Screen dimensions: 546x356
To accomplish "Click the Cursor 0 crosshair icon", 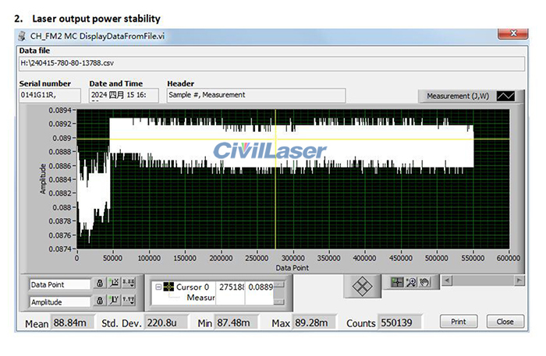I will pyautogui.click(x=168, y=287).
